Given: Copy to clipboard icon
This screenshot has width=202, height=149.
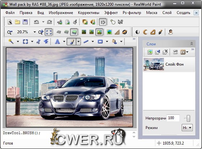Looking at the screenshot, I should pyautogui.click(x=67, y=22).
